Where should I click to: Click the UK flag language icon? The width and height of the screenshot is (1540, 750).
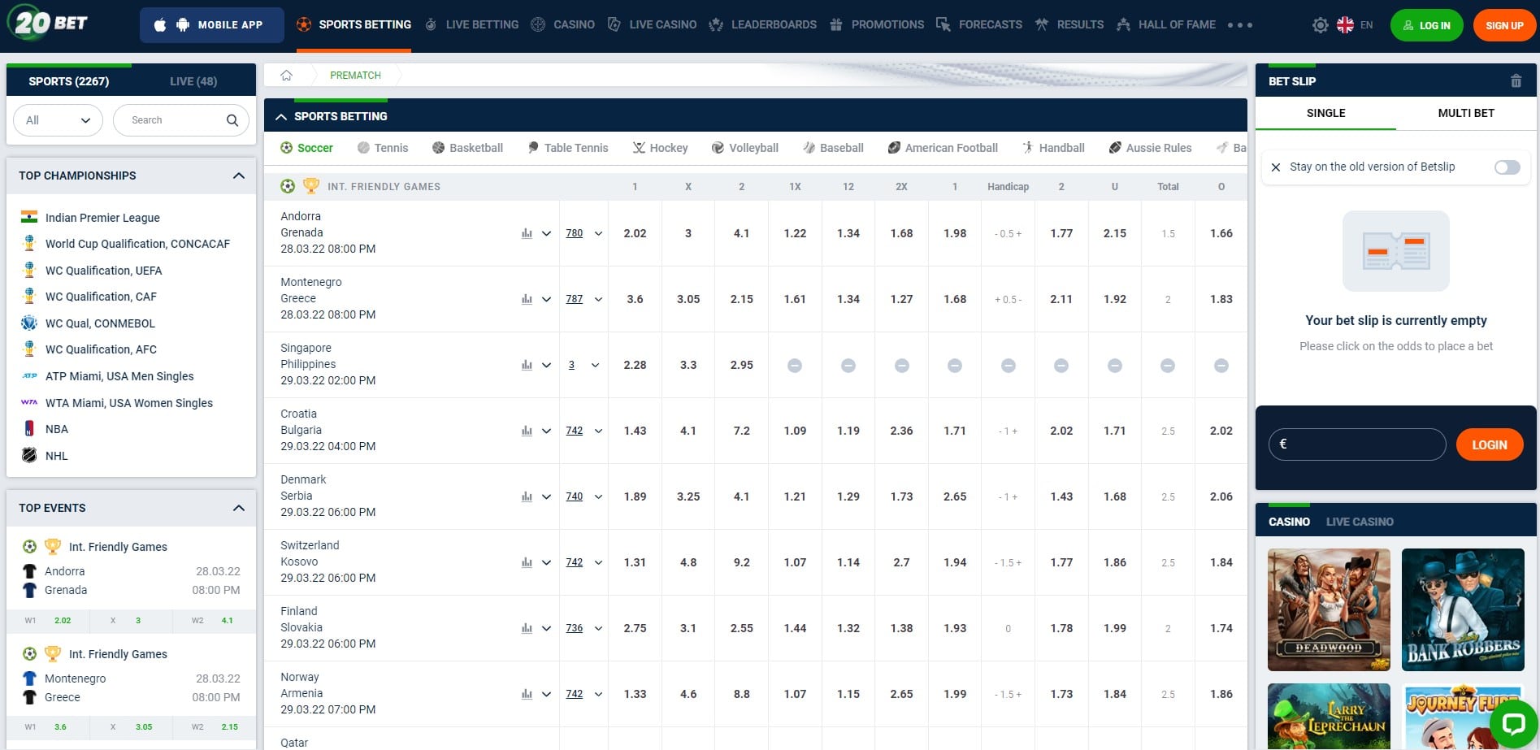click(1345, 25)
